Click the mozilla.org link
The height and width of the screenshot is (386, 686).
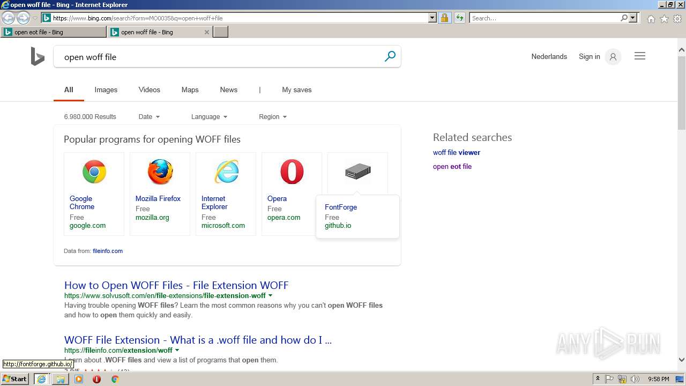click(x=152, y=217)
